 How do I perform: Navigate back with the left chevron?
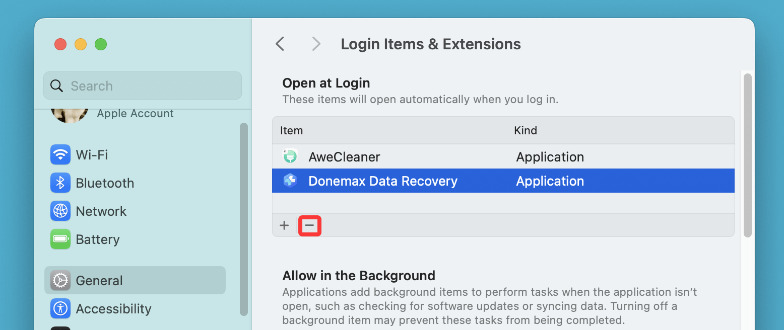tap(280, 44)
